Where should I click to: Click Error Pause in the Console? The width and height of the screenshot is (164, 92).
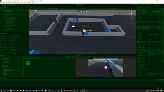[x=13, y=80]
